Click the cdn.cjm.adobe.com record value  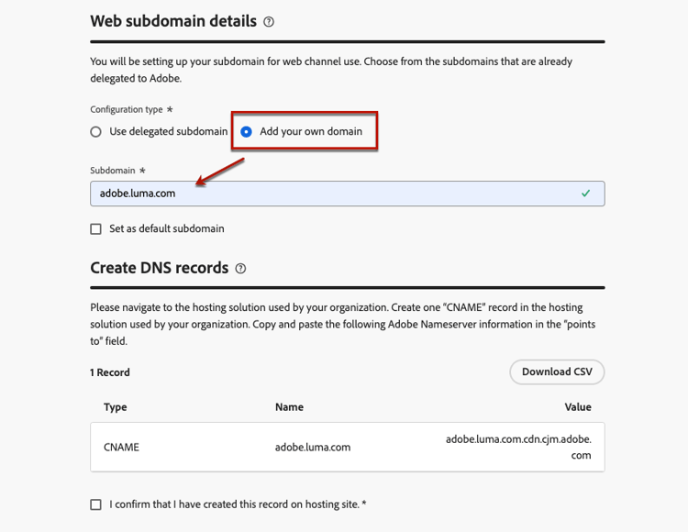pyautogui.click(x=518, y=448)
